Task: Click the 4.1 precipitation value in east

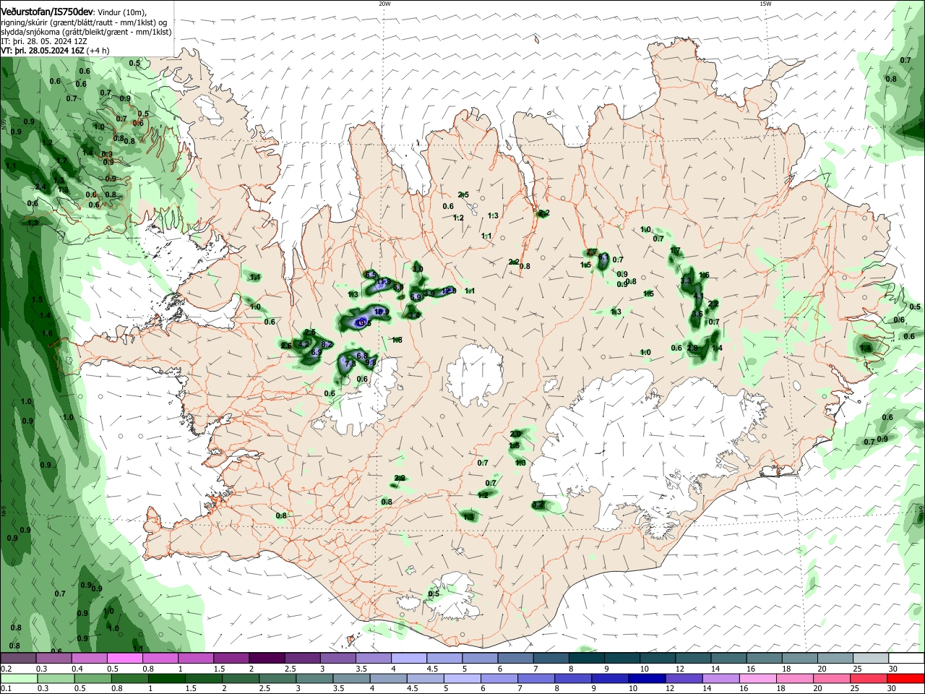Action: click(698, 296)
